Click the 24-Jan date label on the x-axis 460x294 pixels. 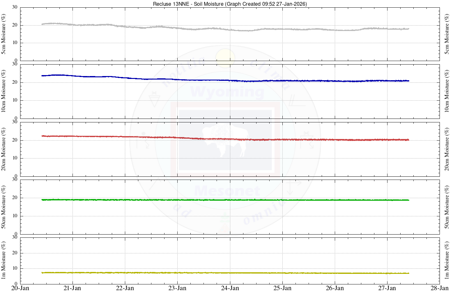[230, 288]
